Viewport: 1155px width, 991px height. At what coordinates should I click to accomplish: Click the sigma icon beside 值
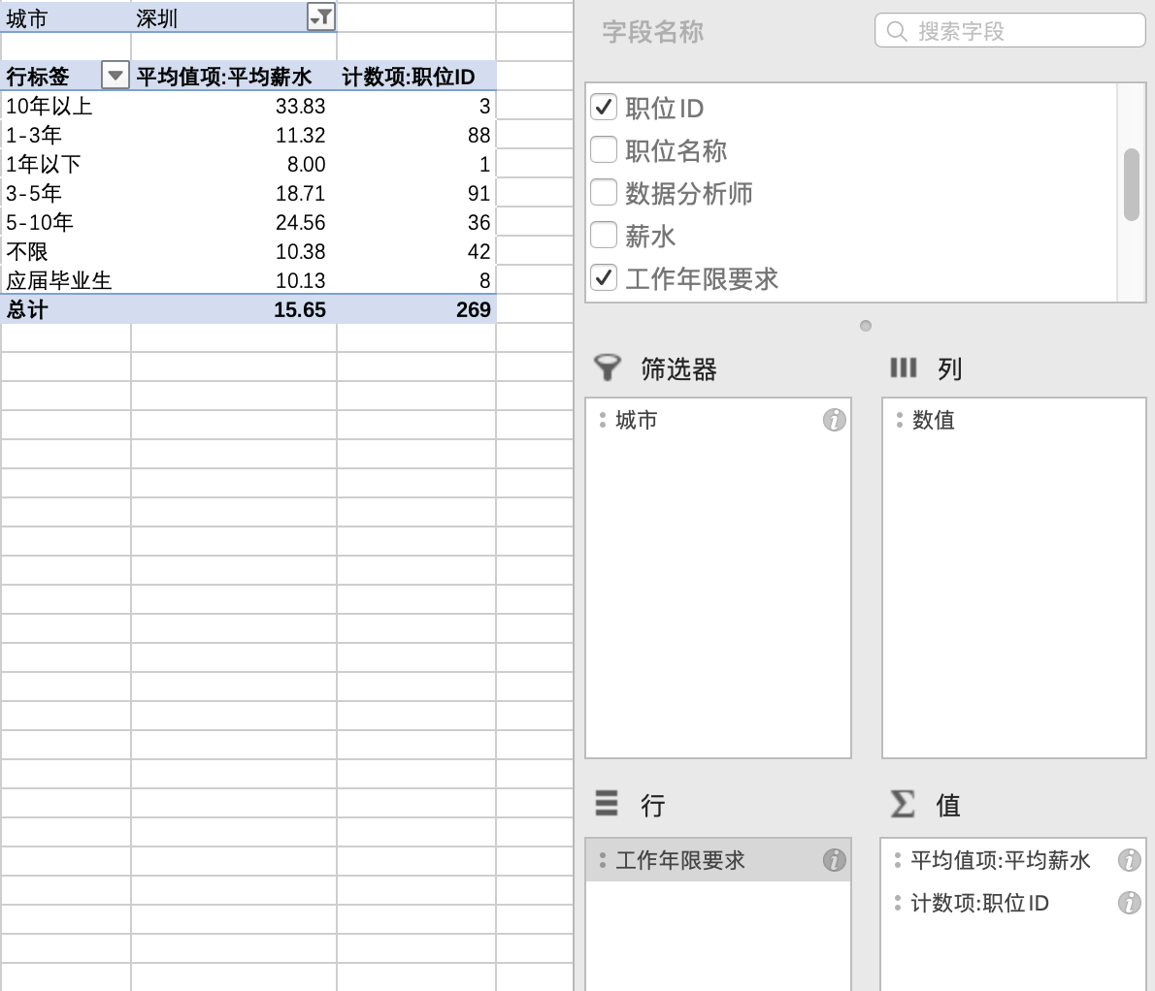tap(903, 804)
